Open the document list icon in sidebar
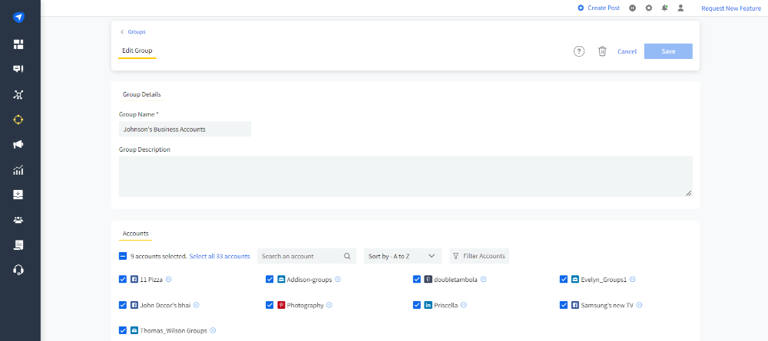768x341 pixels. [x=18, y=244]
